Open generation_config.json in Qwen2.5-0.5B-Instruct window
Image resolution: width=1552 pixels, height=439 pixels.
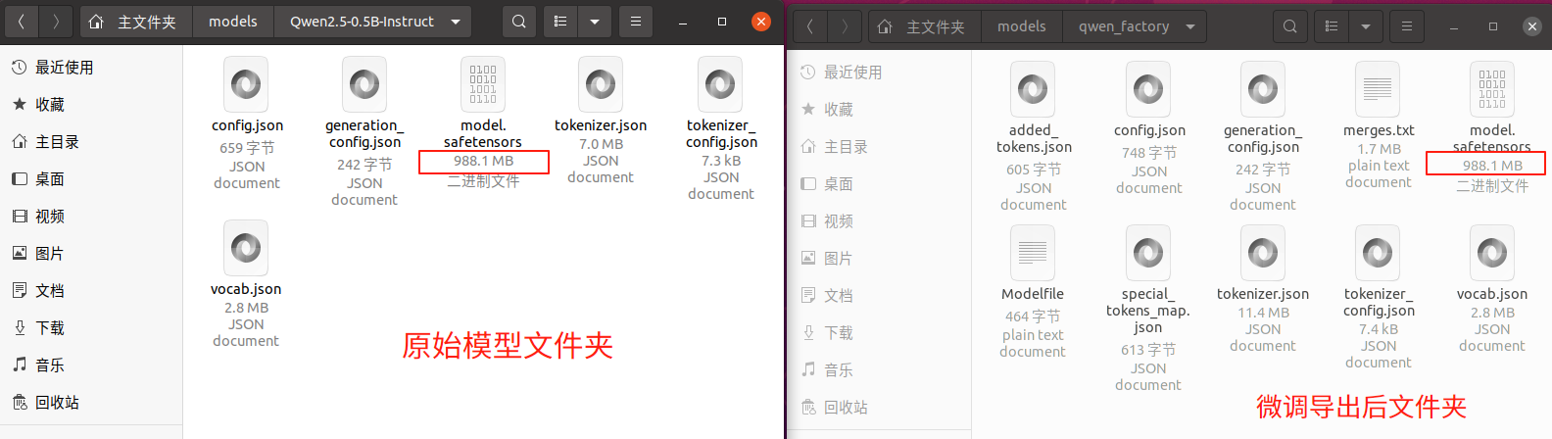tap(364, 85)
